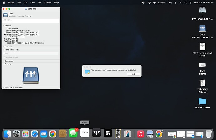216x140 pixels.
Task: Click the date and time in menu bar
Action: 204,2
